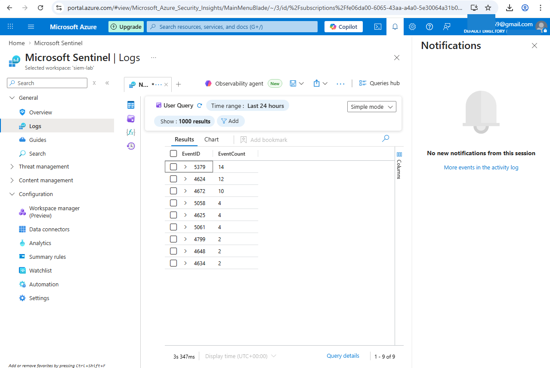Viewport: 550px width, 368px height.
Task: Click the Tables icon in the Logs side pane
Action: (131, 105)
